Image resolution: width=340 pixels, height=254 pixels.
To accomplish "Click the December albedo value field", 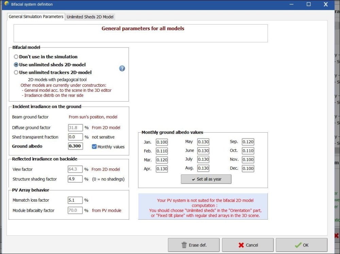I will [x=248, y=169].
